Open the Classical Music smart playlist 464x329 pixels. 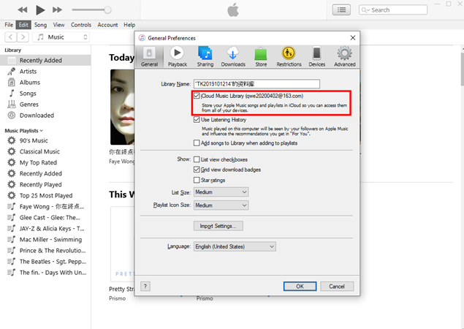[45, 151]
